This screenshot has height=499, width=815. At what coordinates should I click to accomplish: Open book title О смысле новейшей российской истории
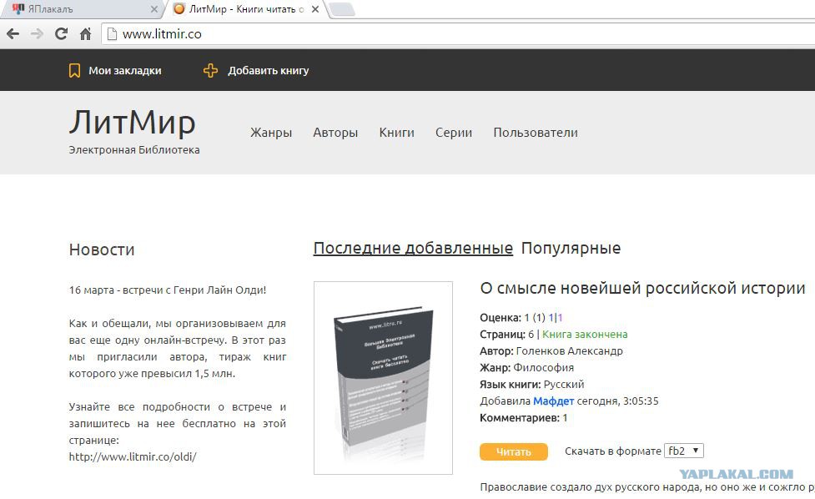coord(642,288)
